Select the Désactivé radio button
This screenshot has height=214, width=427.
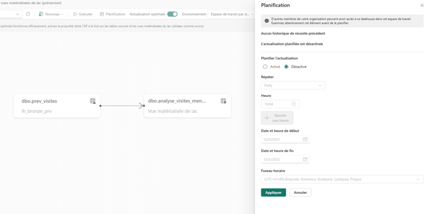tap(286, 66)
